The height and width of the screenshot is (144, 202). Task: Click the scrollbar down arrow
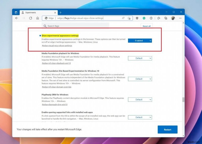pyautogui.click(x=183, y=136)
